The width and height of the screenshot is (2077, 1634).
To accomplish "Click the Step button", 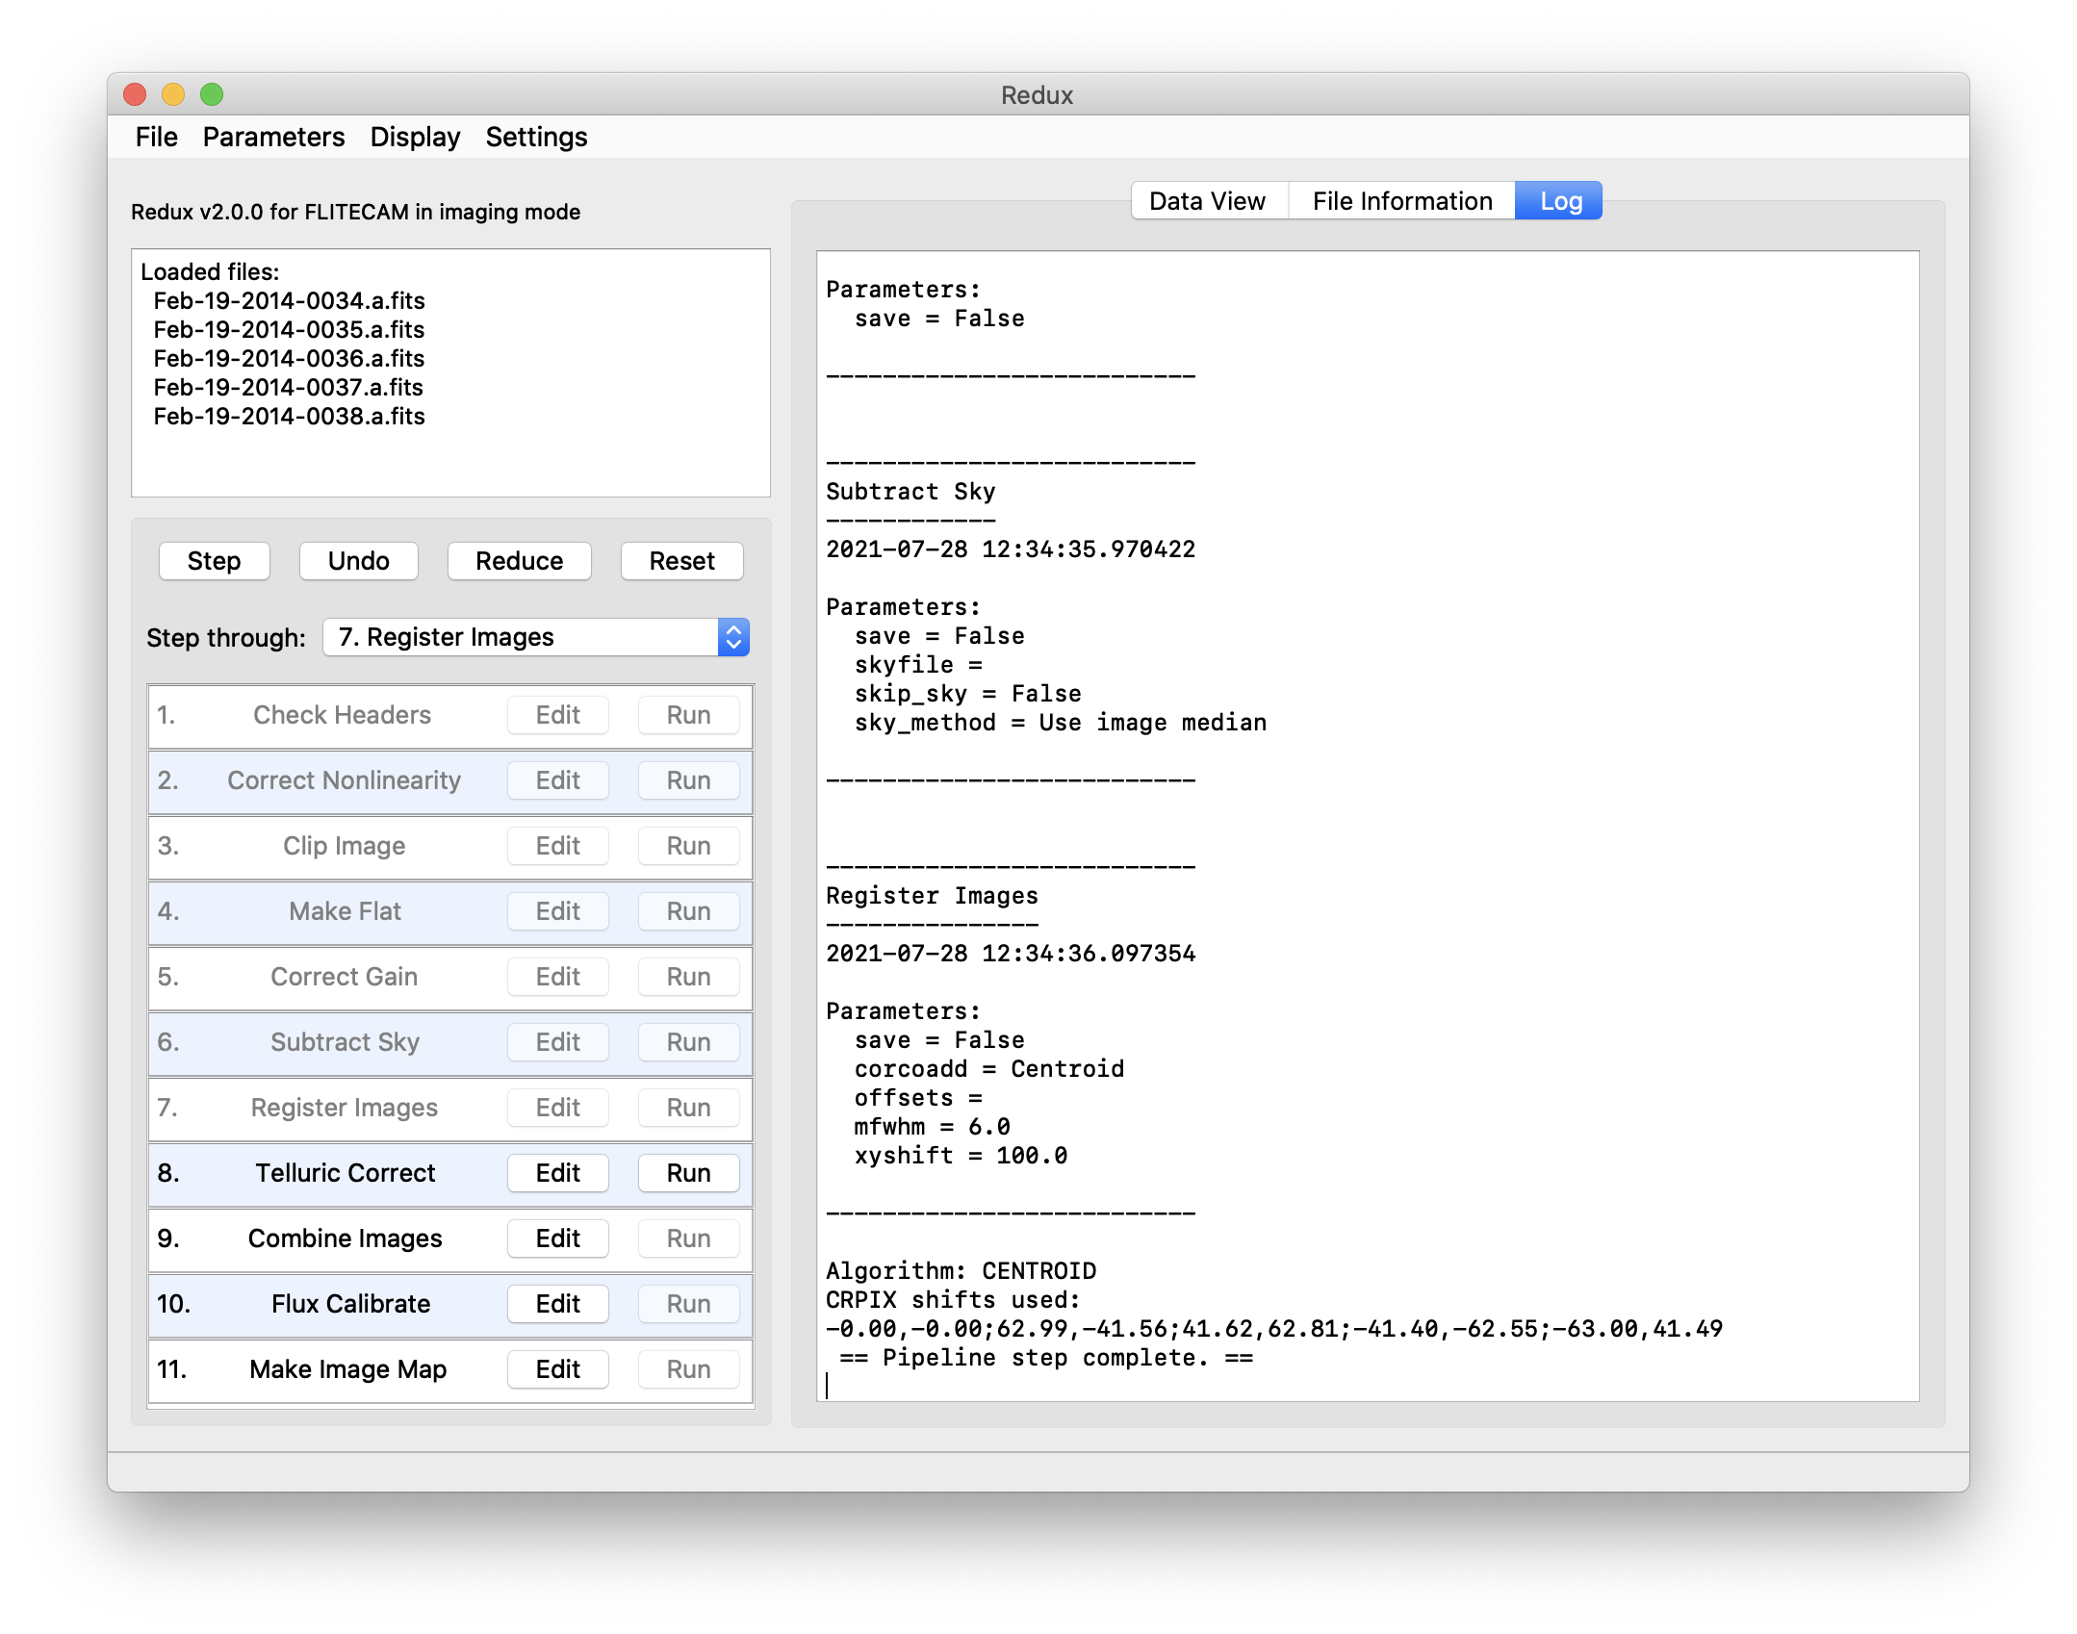I will [214, 560].
